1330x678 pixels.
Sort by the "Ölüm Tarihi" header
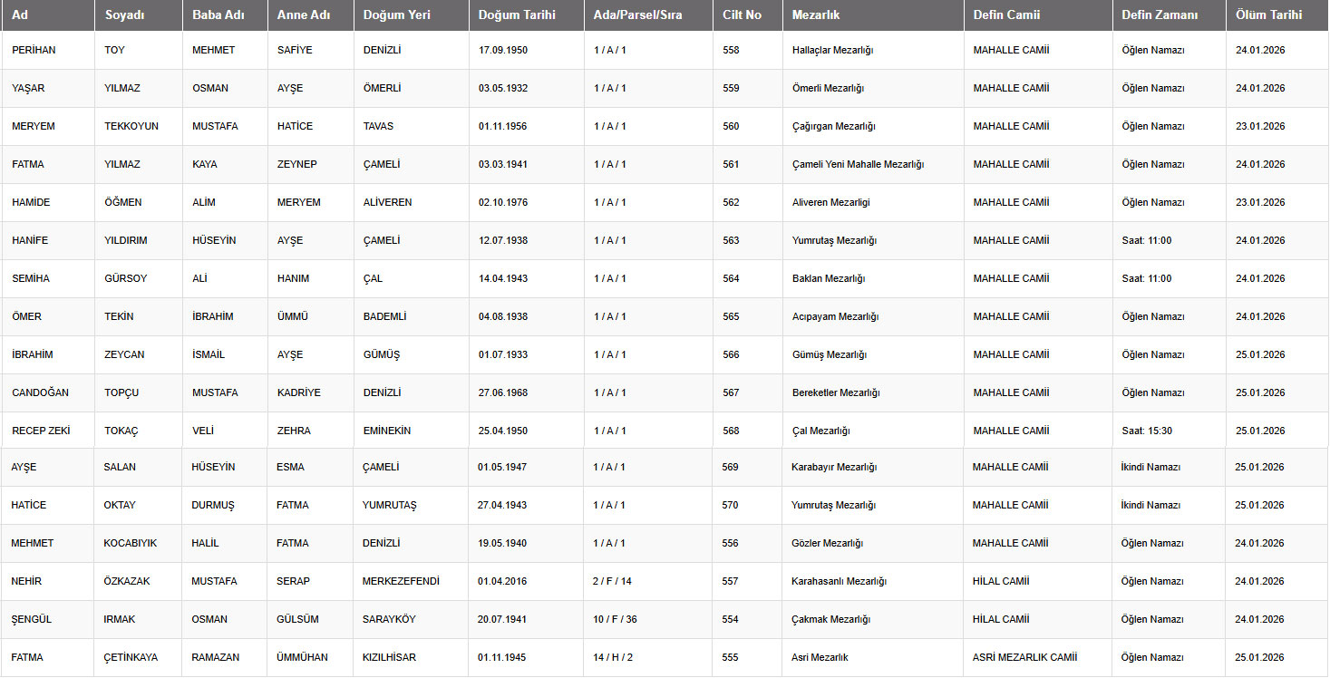pos(1268,15)
